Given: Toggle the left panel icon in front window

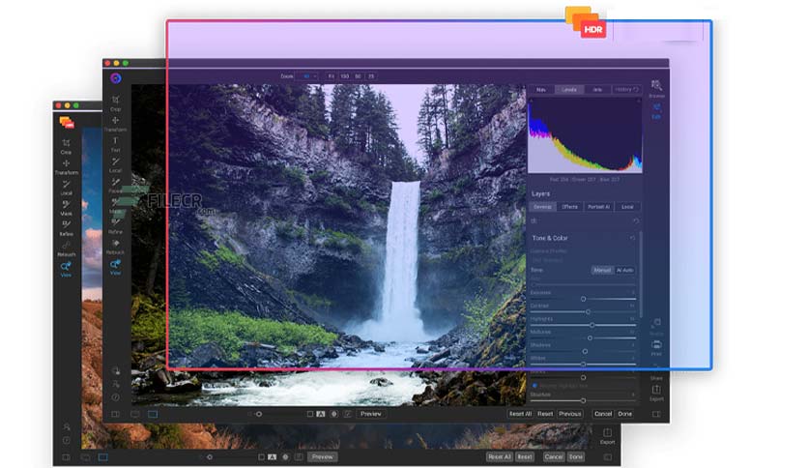Looking at the screenshot, I should click(115, 414).
